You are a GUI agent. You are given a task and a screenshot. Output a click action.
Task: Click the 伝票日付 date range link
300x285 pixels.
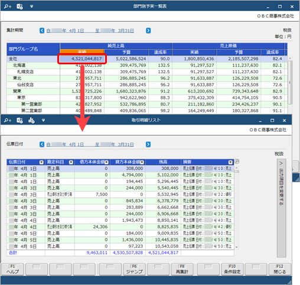90,145
